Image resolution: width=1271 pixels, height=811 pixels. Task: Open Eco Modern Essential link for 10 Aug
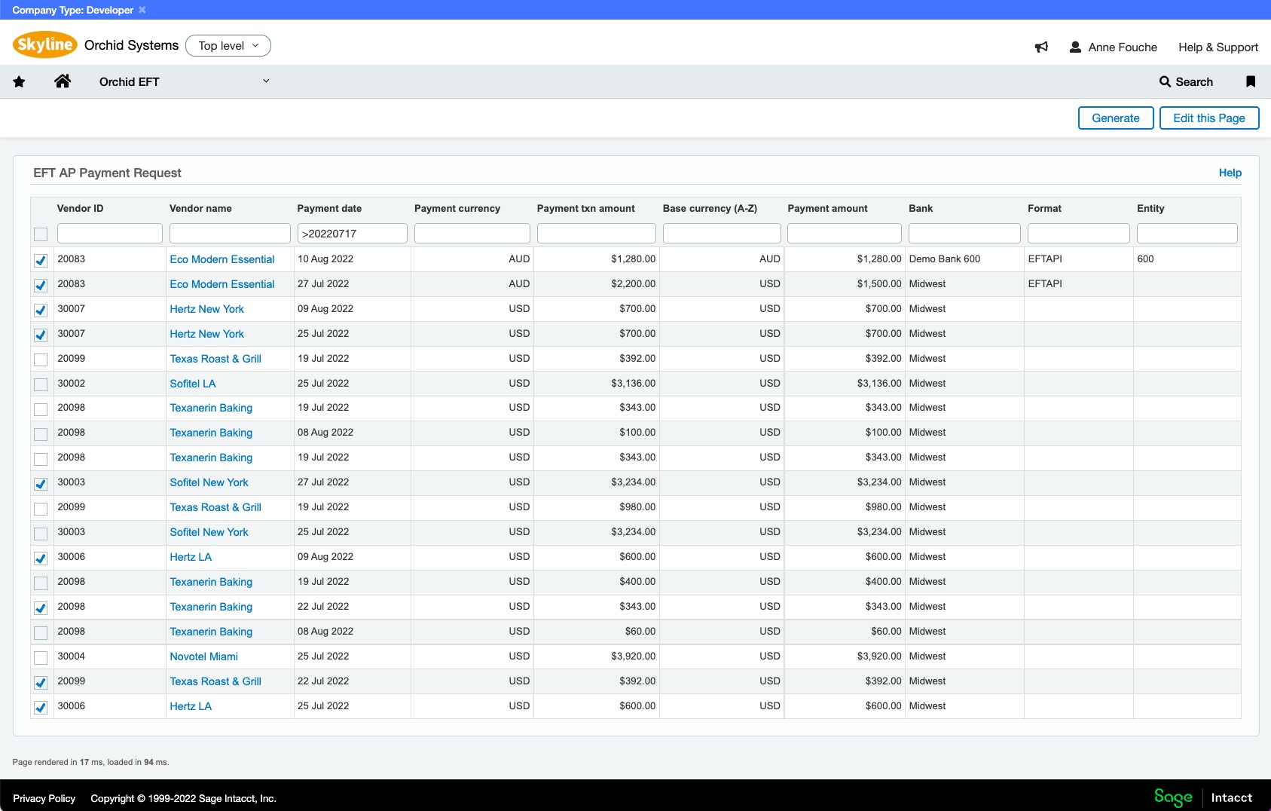pos(222,259)
